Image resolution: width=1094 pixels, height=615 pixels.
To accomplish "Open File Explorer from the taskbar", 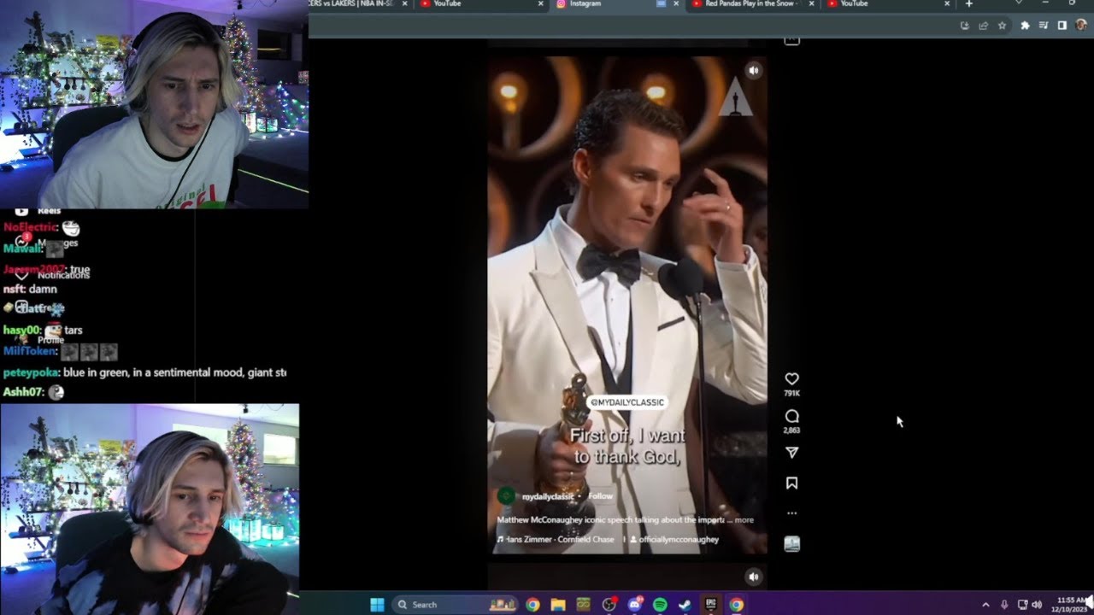I will tap(558, 605).
